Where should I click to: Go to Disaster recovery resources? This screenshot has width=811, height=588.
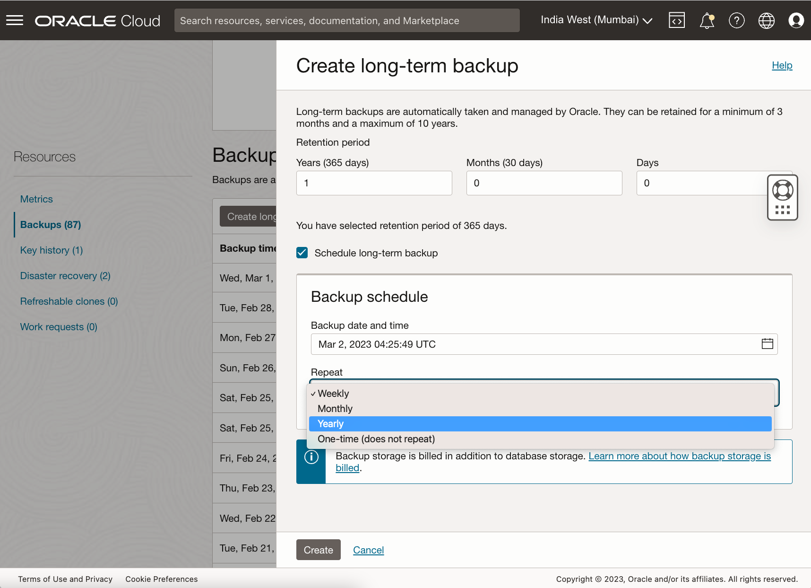(x=65, y=276)
